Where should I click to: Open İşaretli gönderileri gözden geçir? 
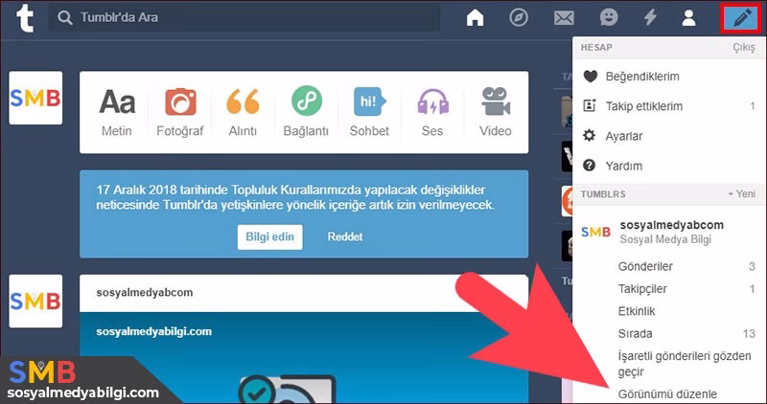coord(685,364)
